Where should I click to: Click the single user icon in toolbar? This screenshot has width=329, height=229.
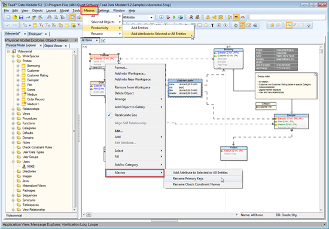click(x=191, y=17)
